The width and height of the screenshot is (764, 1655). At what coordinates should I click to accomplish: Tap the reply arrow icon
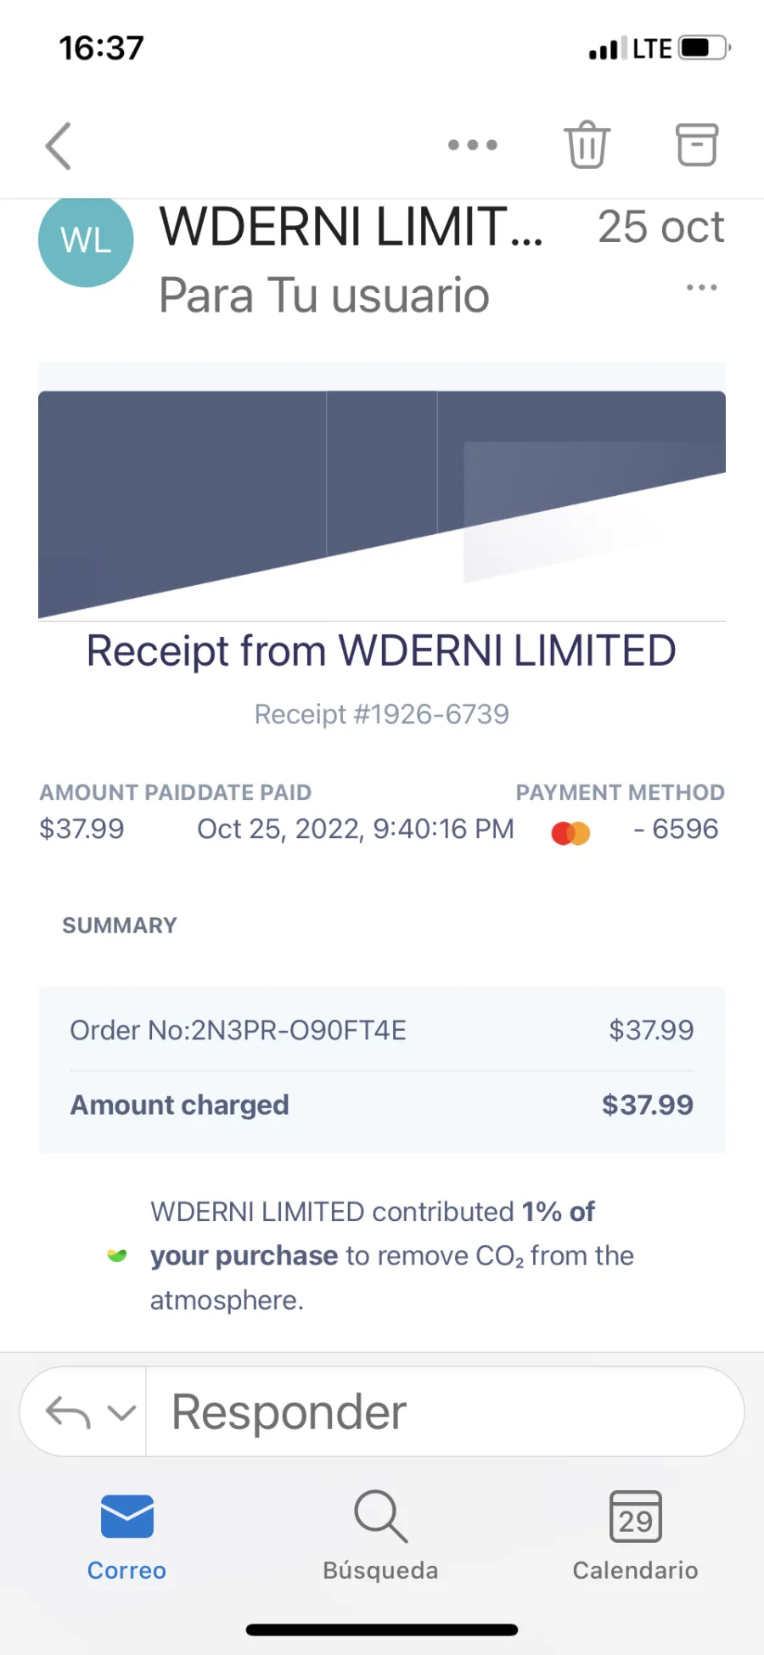point(68,1413)
